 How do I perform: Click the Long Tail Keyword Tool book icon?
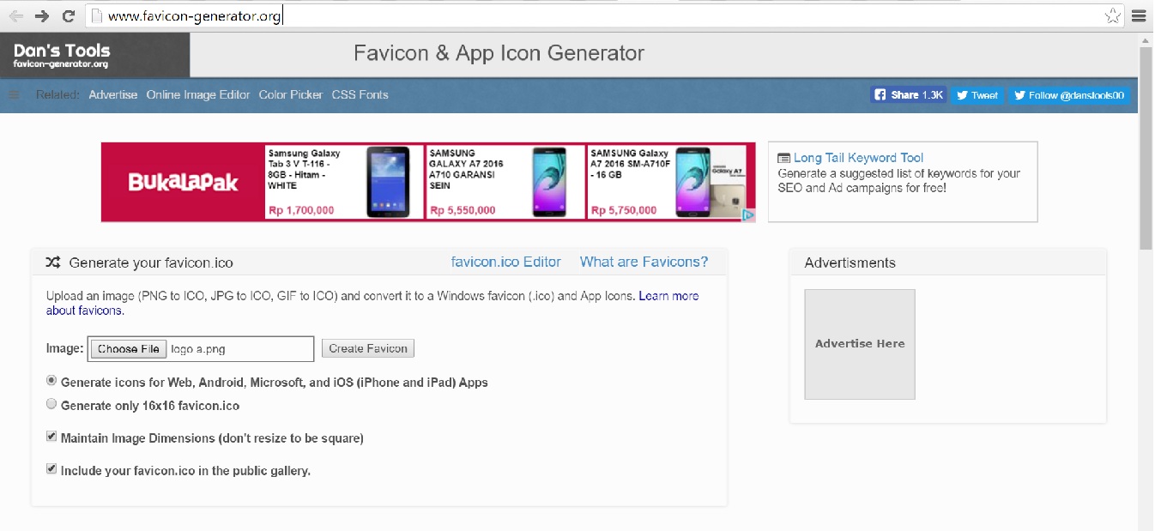tap(783, 157)
